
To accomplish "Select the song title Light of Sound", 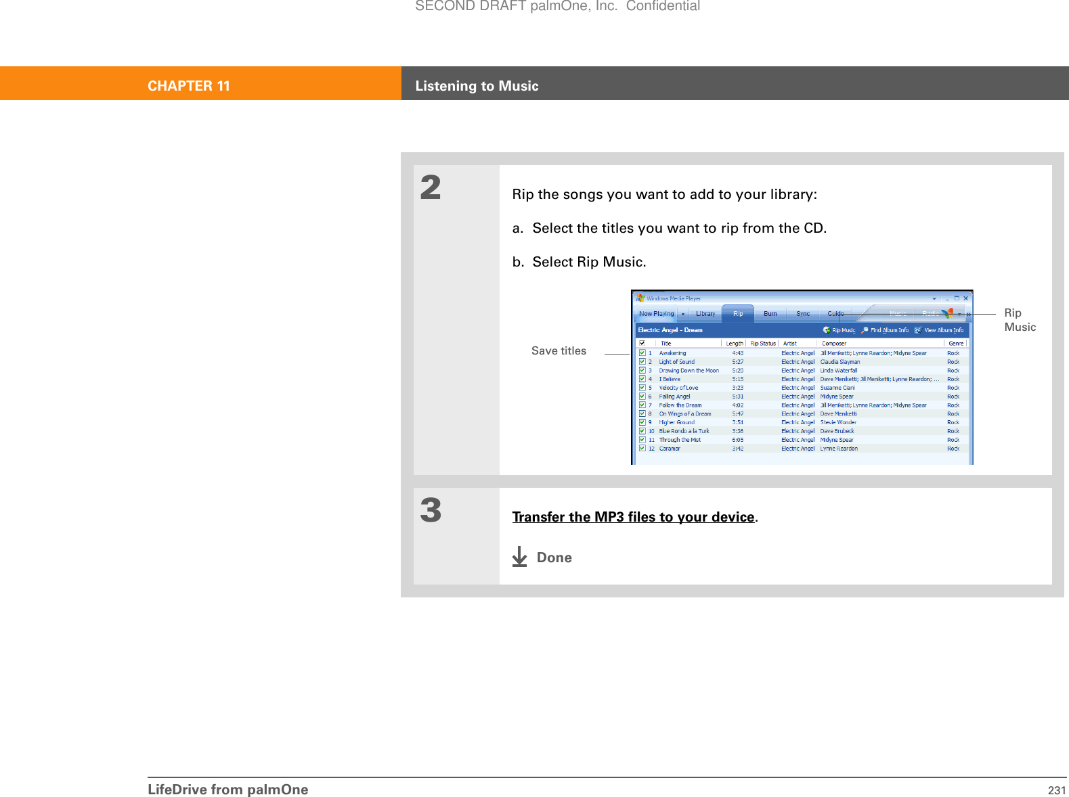I will point(676,361).
